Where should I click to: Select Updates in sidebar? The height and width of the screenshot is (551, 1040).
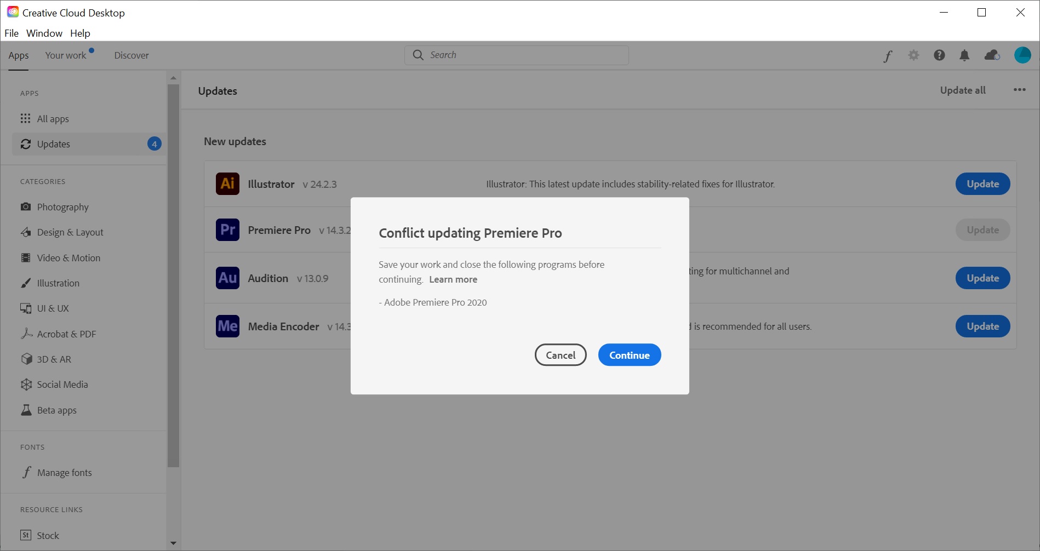tap(89, 144)
